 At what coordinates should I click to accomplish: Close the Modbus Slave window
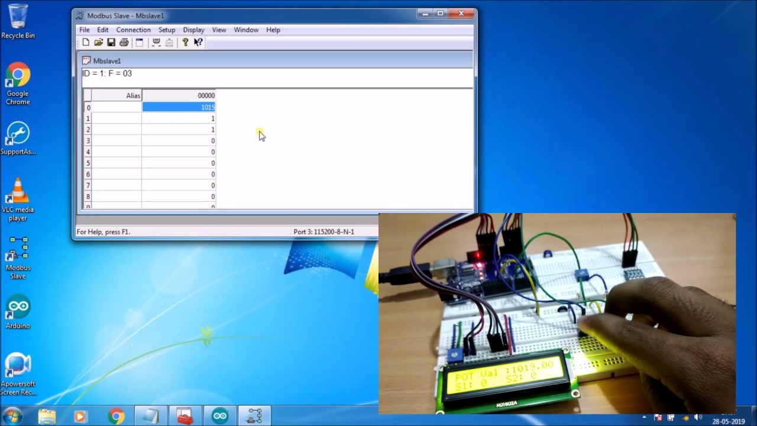pos(461,13)
